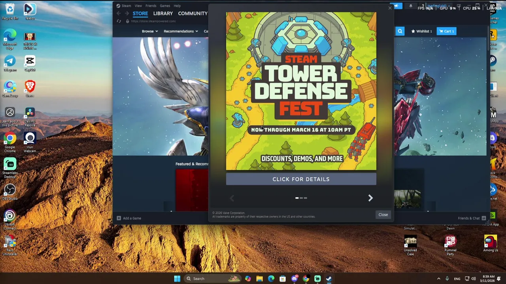Click the CLICK FOR DETAILS button
This screenshot has width=506, height=284.
pos(301,179)
